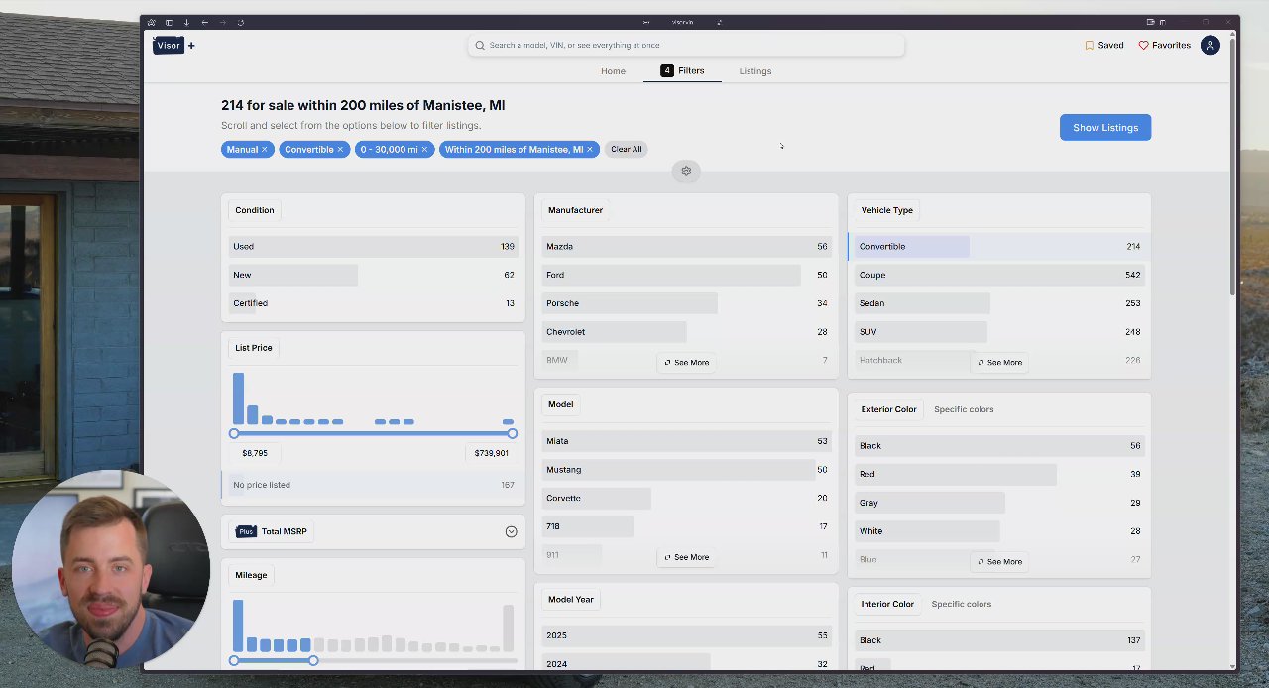
Task: Toggle the Red exterior color filter
Action: [x=999, y=474]
